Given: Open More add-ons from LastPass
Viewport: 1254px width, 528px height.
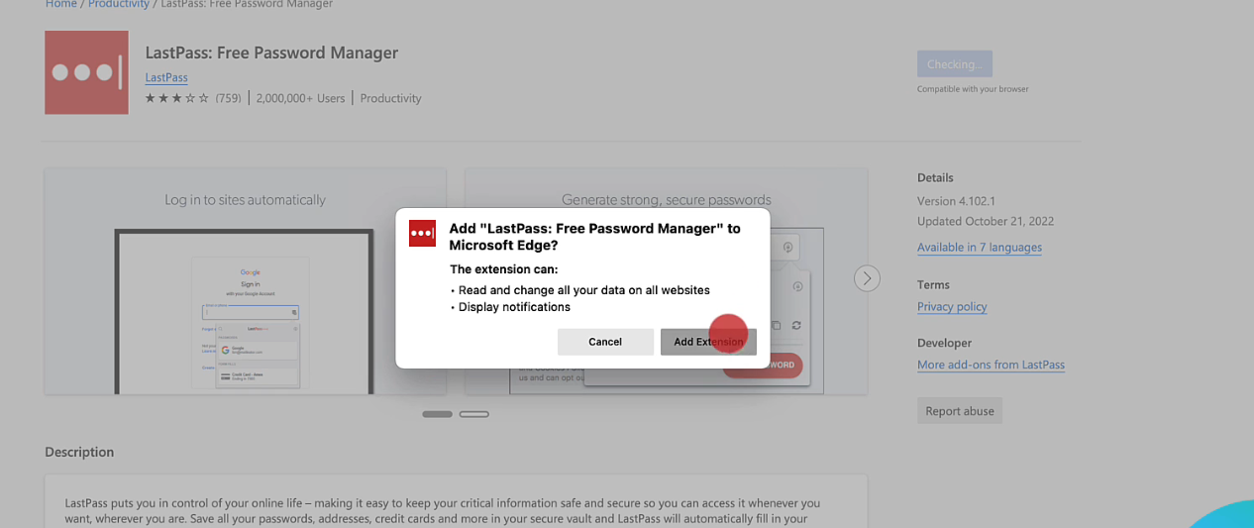Looking at the screenshot, I should 991,365.
